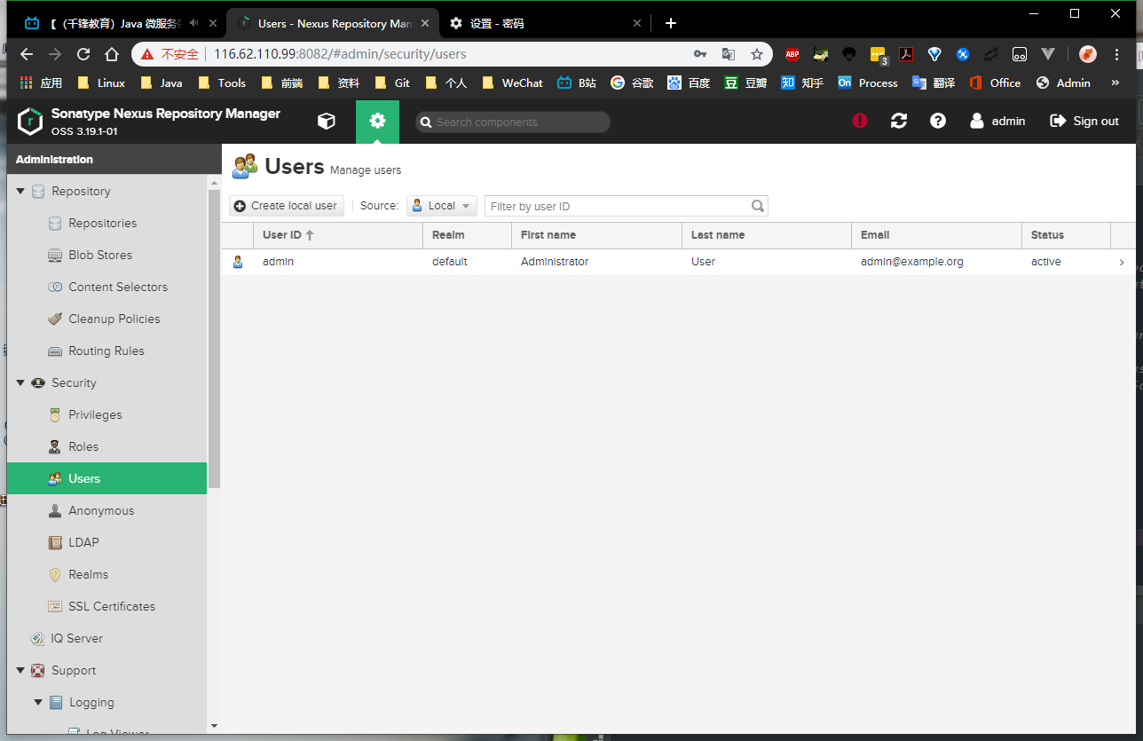Open the Linux bookmarks folder
Image resolution: width=1143 pixels, height=741 pixels.
tap(101, 83)
